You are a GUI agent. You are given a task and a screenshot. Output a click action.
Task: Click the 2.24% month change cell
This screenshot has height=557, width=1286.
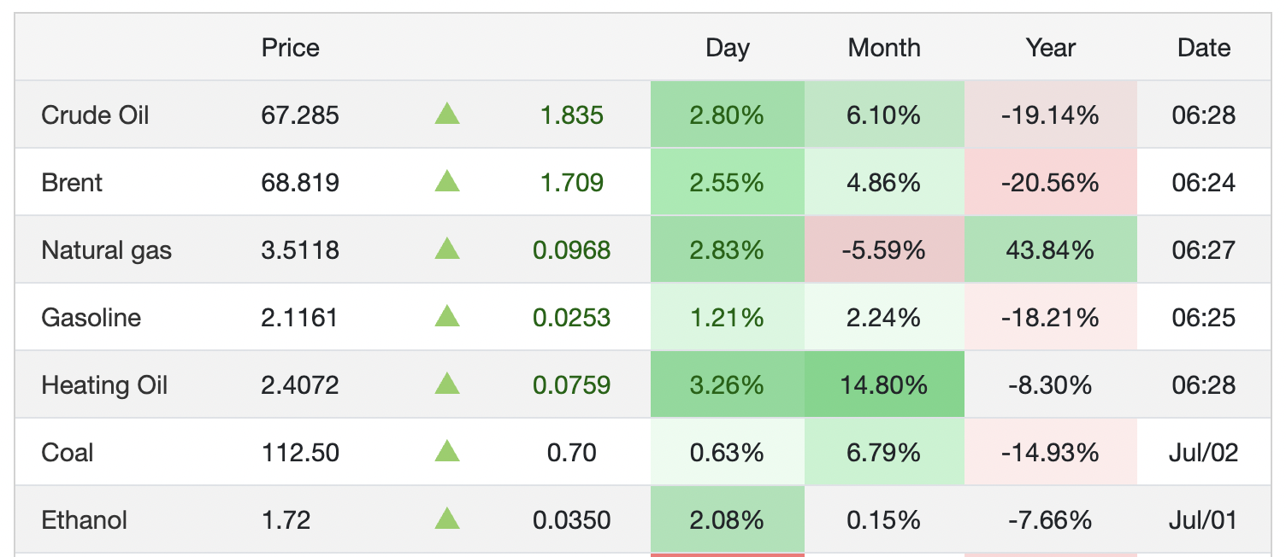pyautogui.click(x=884, y=317)
